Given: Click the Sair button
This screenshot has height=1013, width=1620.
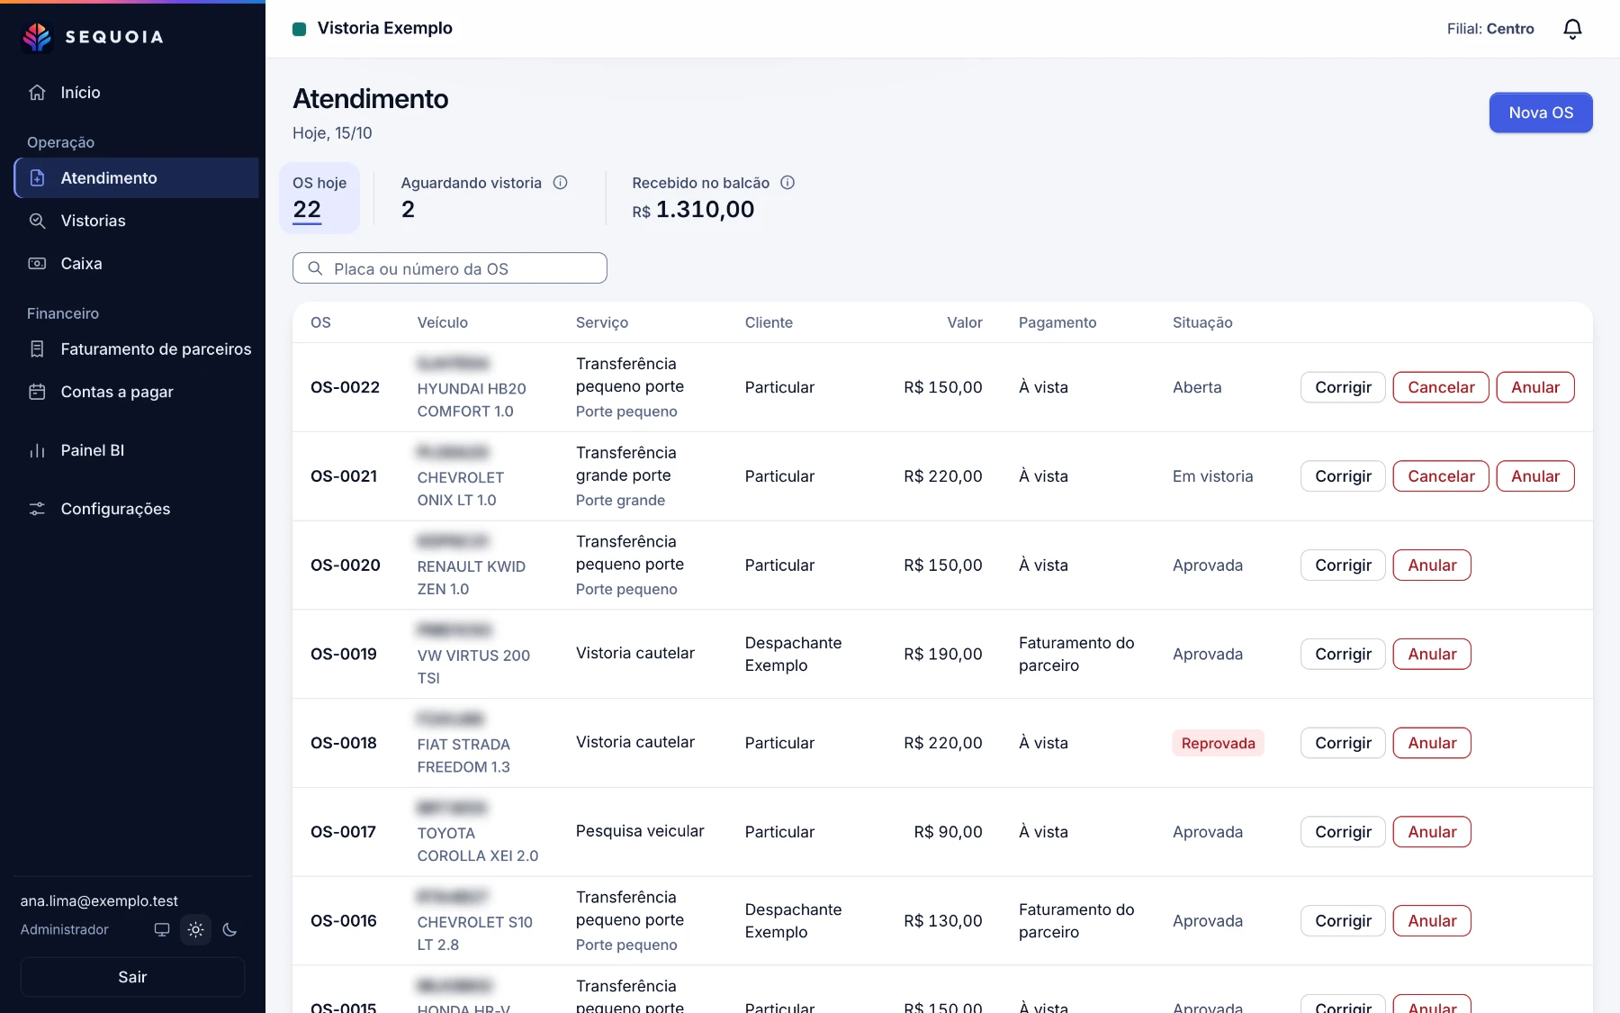Looking at the screenshot, I should pyautogui.click(x=132, y=977).
